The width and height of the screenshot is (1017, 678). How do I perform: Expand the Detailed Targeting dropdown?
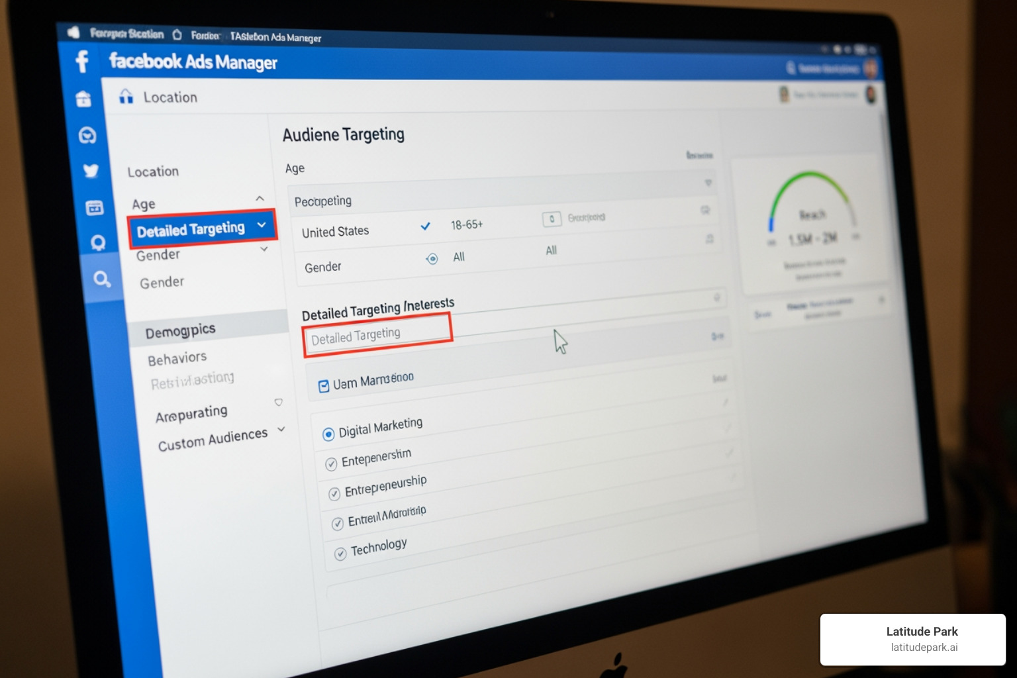point(261,226)
